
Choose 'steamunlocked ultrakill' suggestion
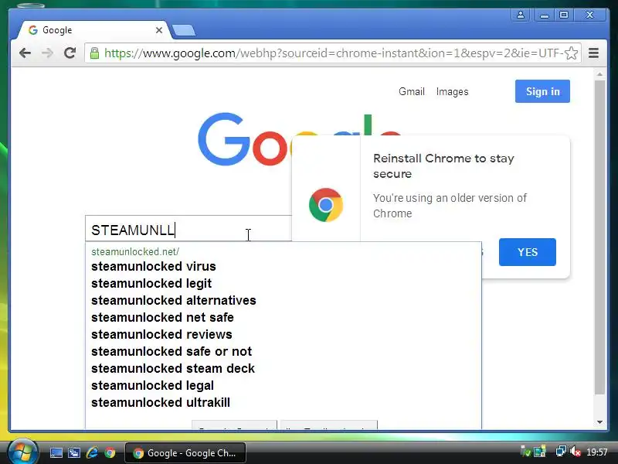[161, 402]
